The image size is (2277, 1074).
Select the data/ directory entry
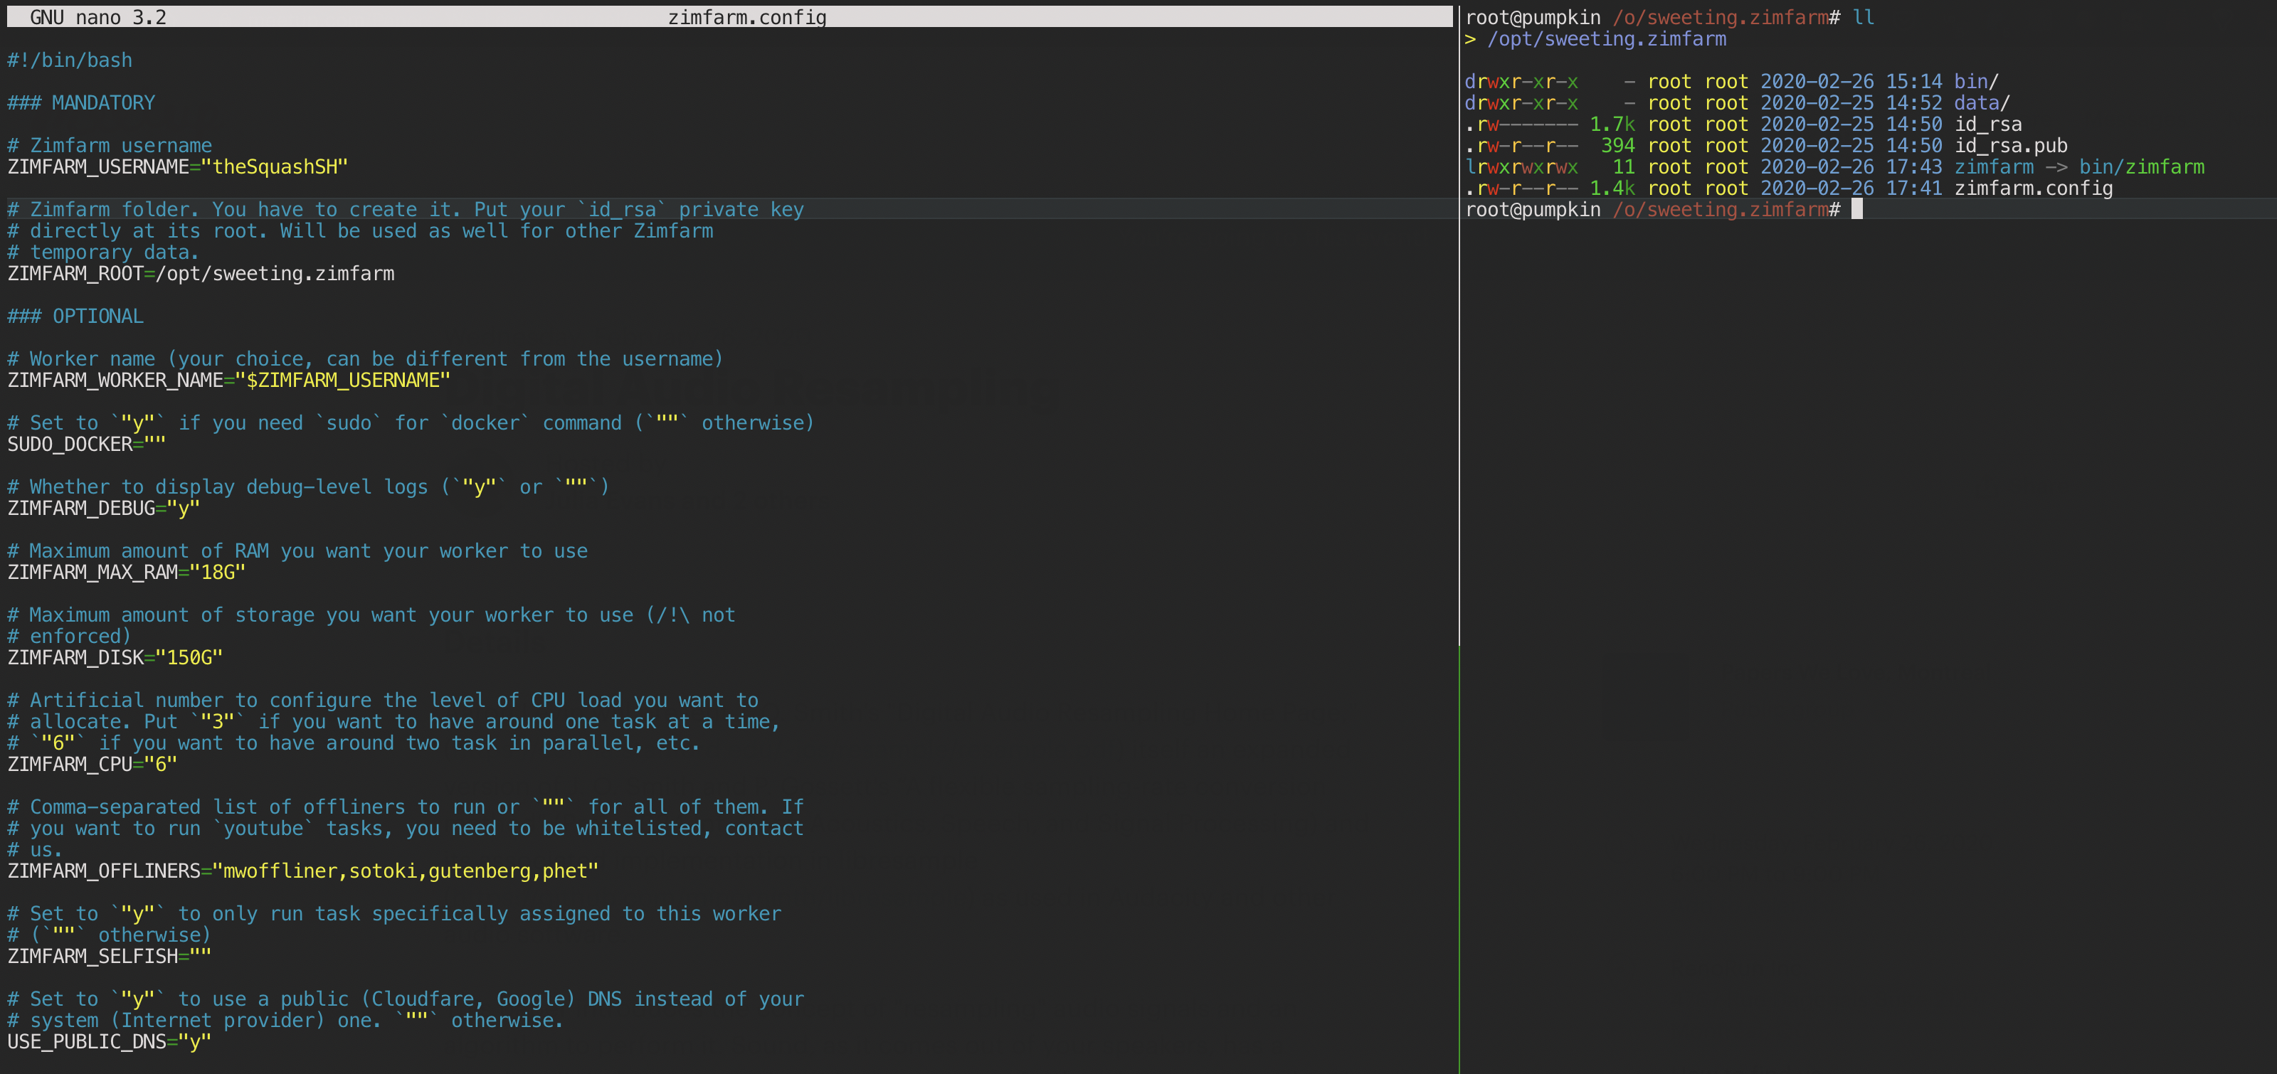click(x=1982, y=102)
